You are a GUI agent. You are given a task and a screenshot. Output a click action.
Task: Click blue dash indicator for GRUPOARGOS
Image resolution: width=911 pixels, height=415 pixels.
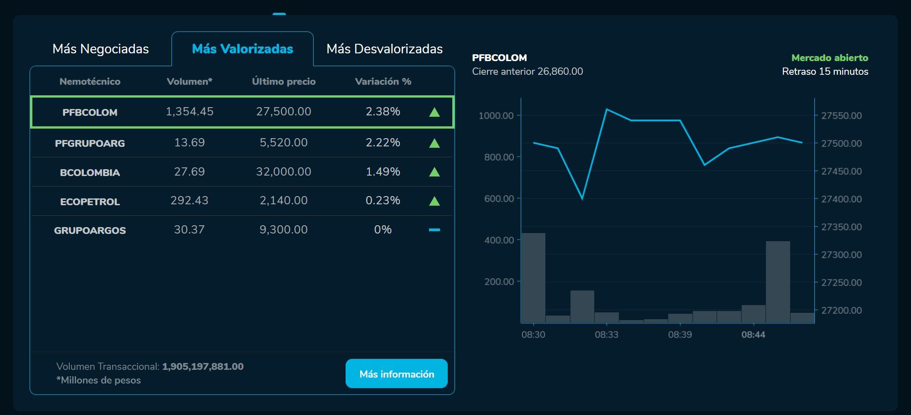pos(434,230)
